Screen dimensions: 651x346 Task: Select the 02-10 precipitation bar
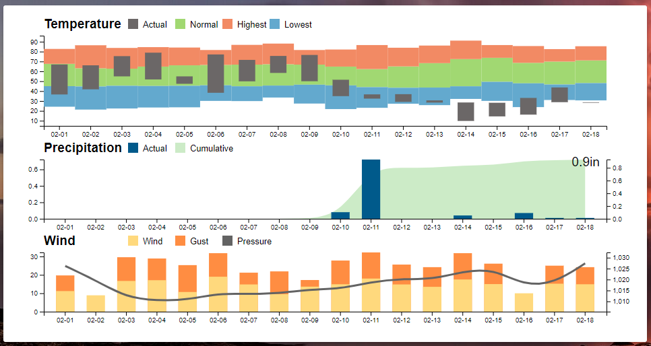pyautogui.click(x=340, y=215)
